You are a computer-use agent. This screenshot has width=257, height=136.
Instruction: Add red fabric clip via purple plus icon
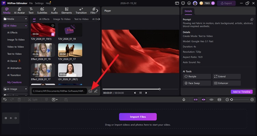coord(53,34)
